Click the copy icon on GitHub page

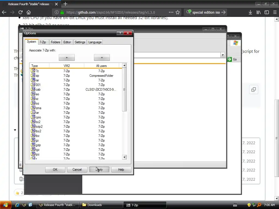[x=254, y=90]
